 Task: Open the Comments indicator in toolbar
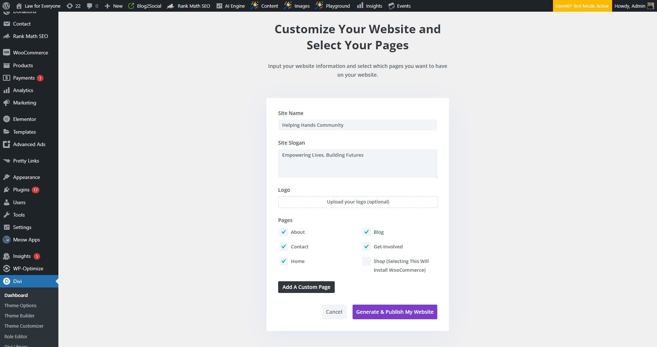pyautogui.click(x=92, y=6)
